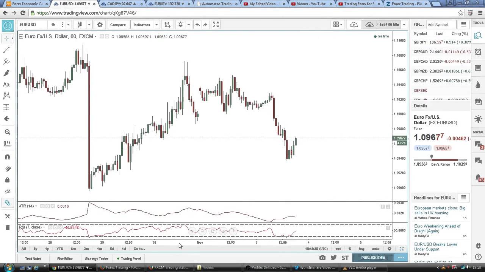Select the trend line drawing tool
The height and width of the screenshot is (272, 485).
(x=7, y=50)
